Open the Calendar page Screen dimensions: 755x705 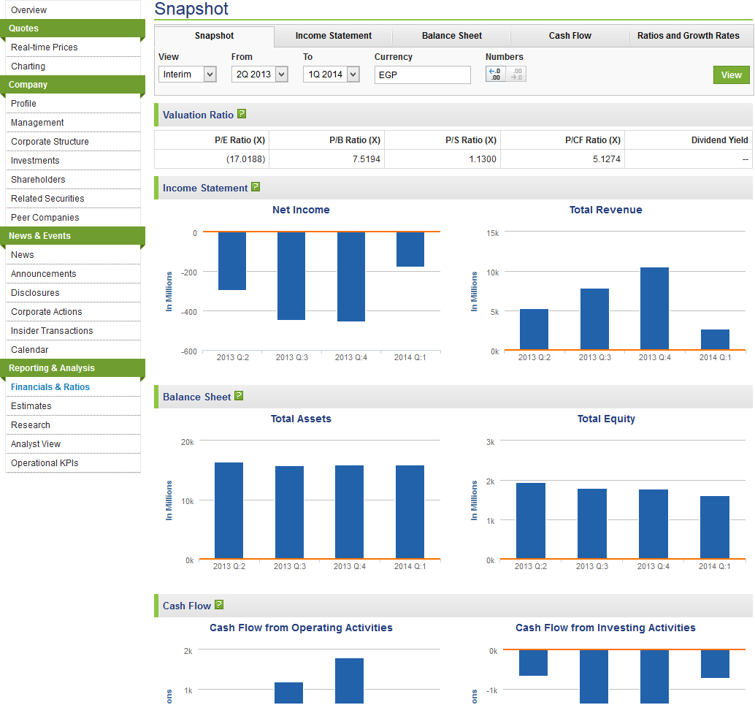click(30, 350)
